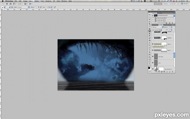Select the Brush tool in toolbox

click(x=149, y=31)
